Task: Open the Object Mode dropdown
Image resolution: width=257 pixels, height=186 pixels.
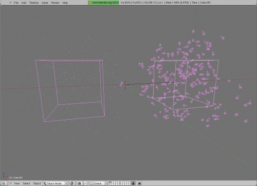Action: tap(56, 183)
